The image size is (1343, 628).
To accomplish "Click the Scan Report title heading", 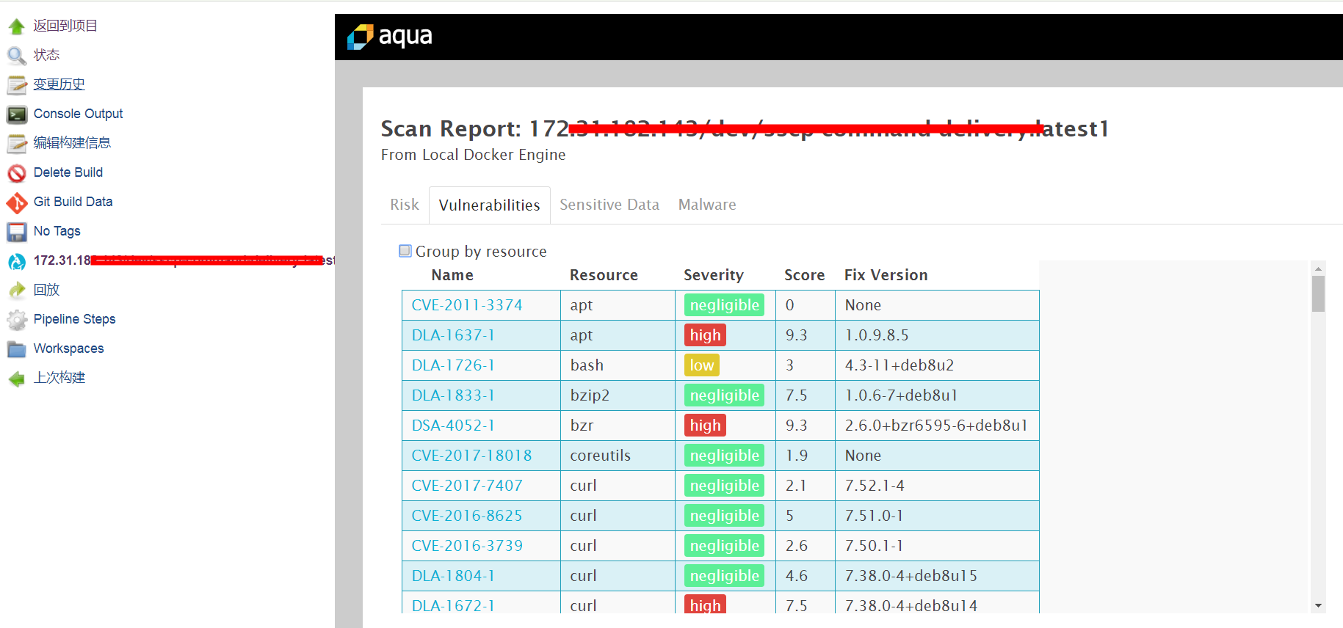I will (x=745, y=129).
